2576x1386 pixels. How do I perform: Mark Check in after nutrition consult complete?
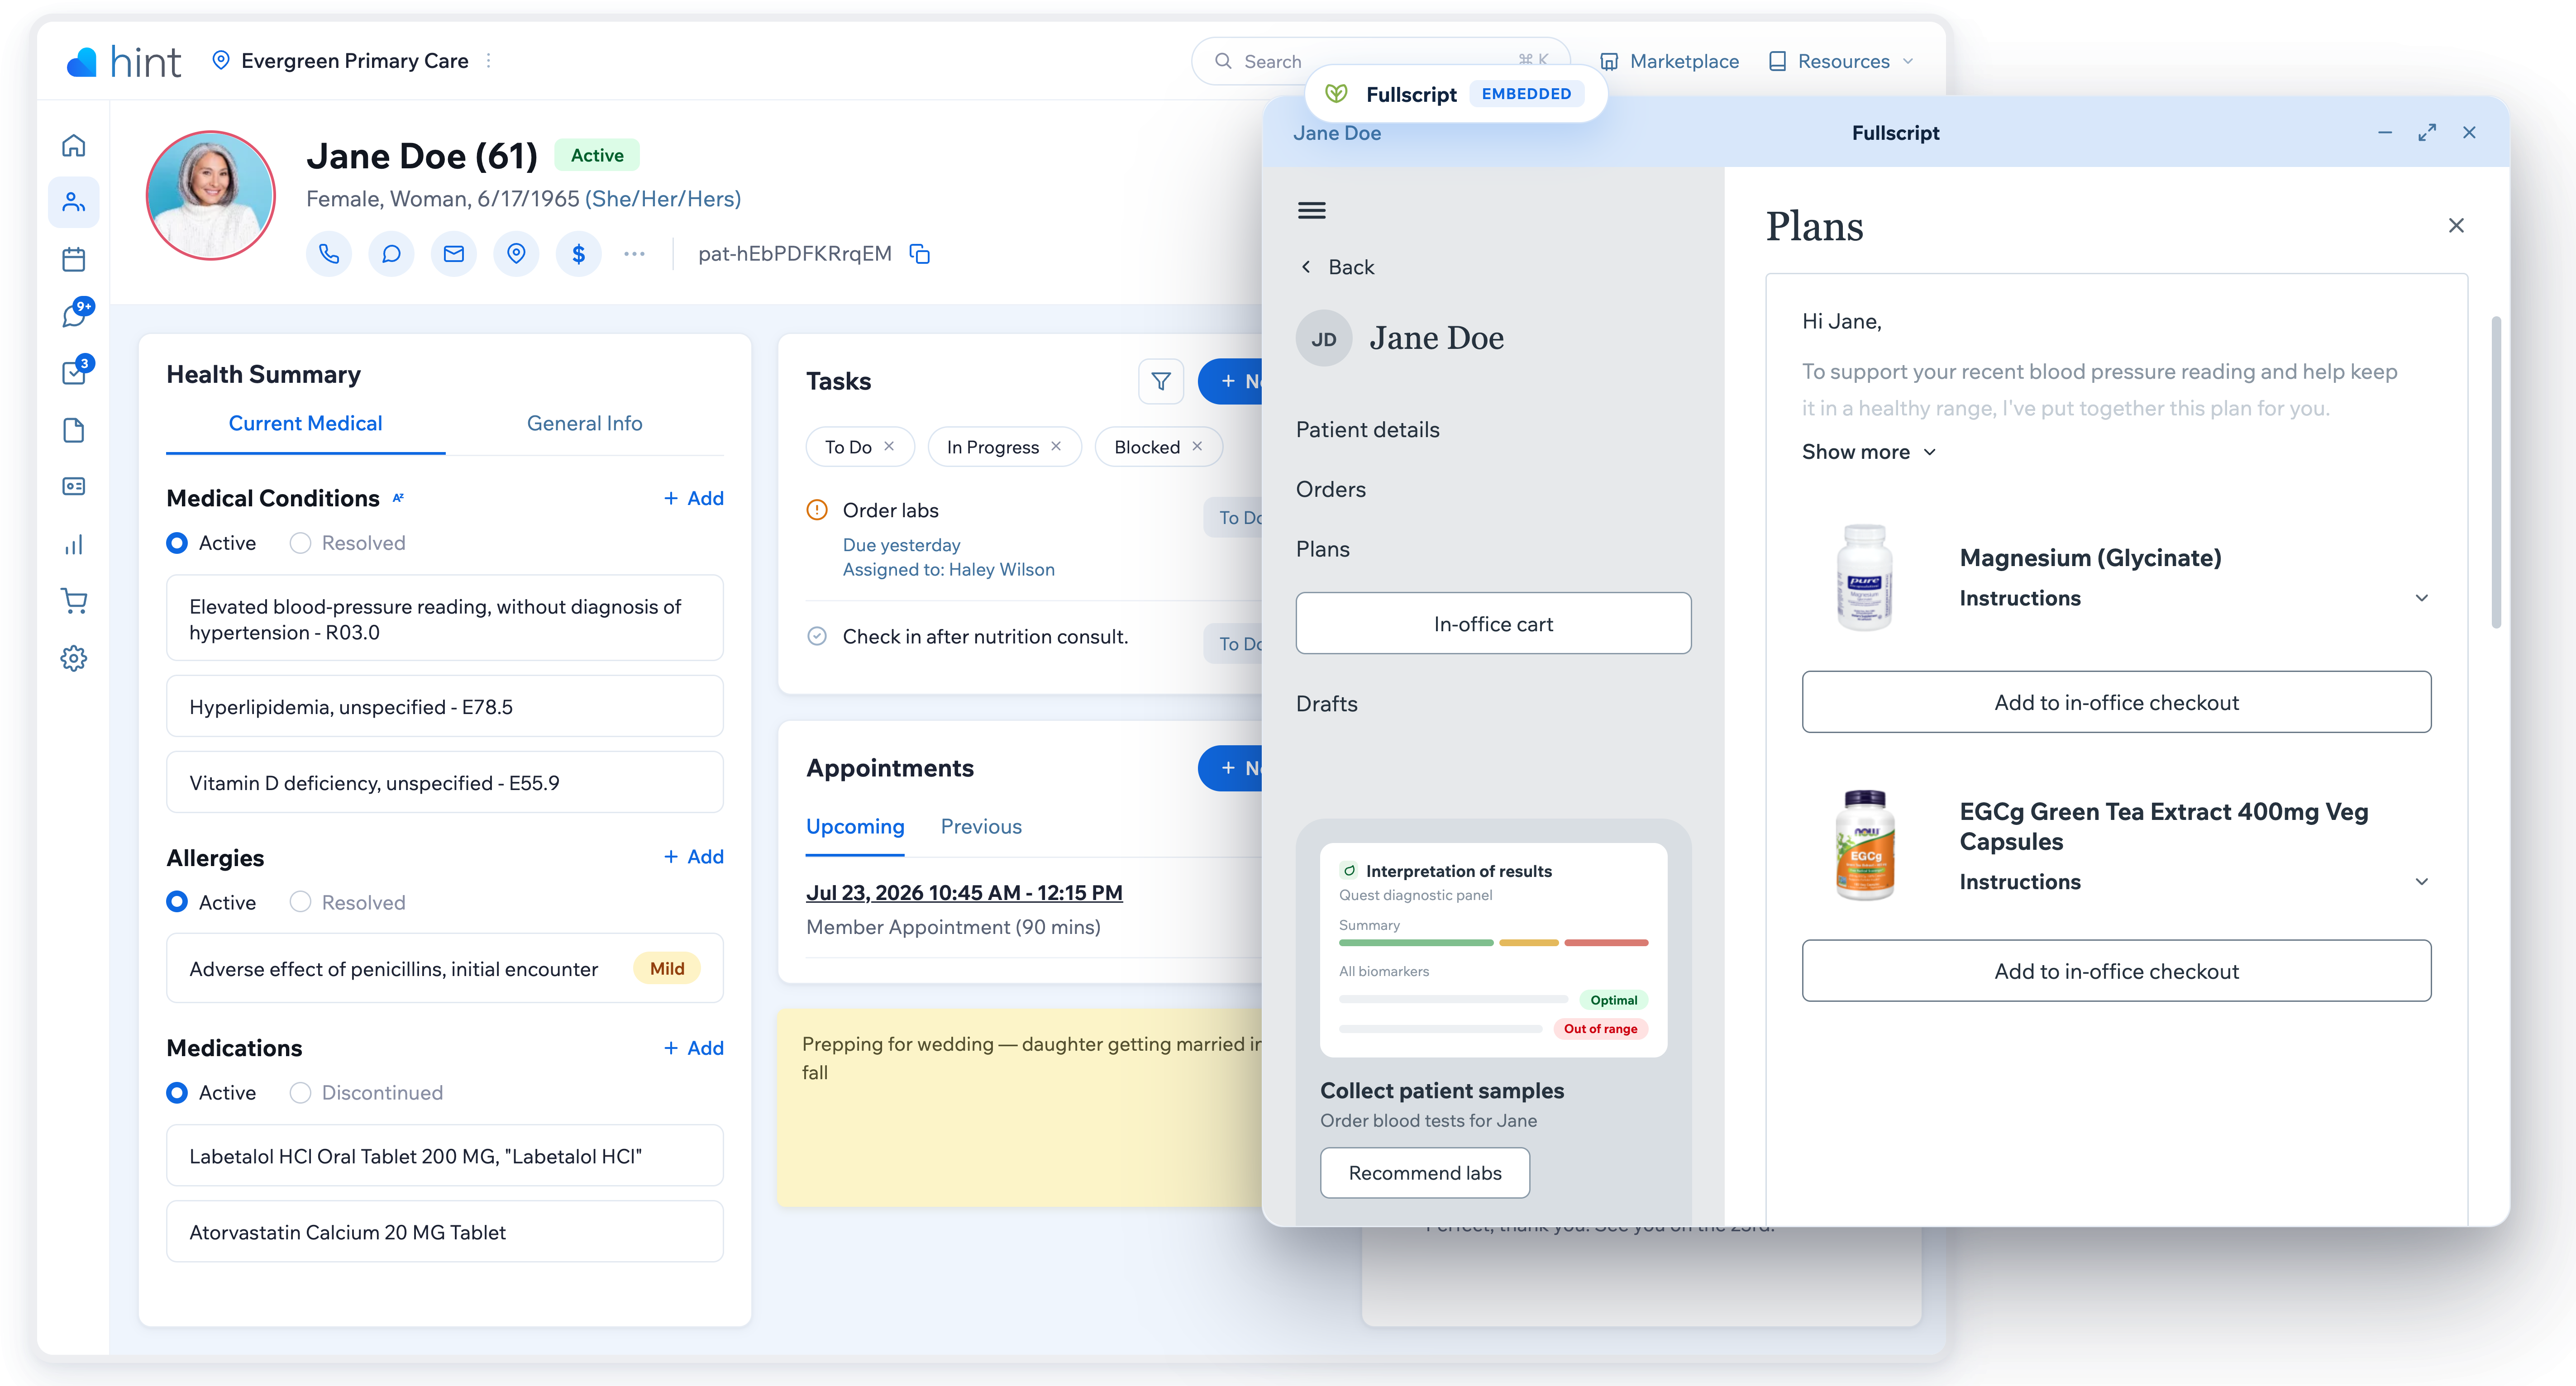point(817,636)
